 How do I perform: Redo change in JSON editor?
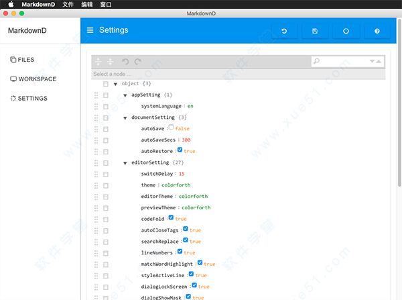coord(138,62)
